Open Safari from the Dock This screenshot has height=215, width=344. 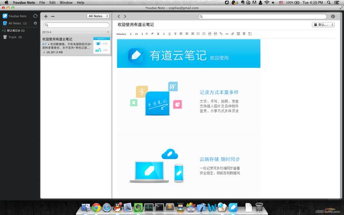[x=107, y=207]
